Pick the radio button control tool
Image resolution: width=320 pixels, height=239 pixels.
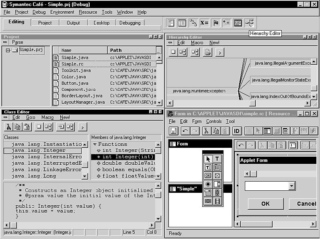[208, 184]
